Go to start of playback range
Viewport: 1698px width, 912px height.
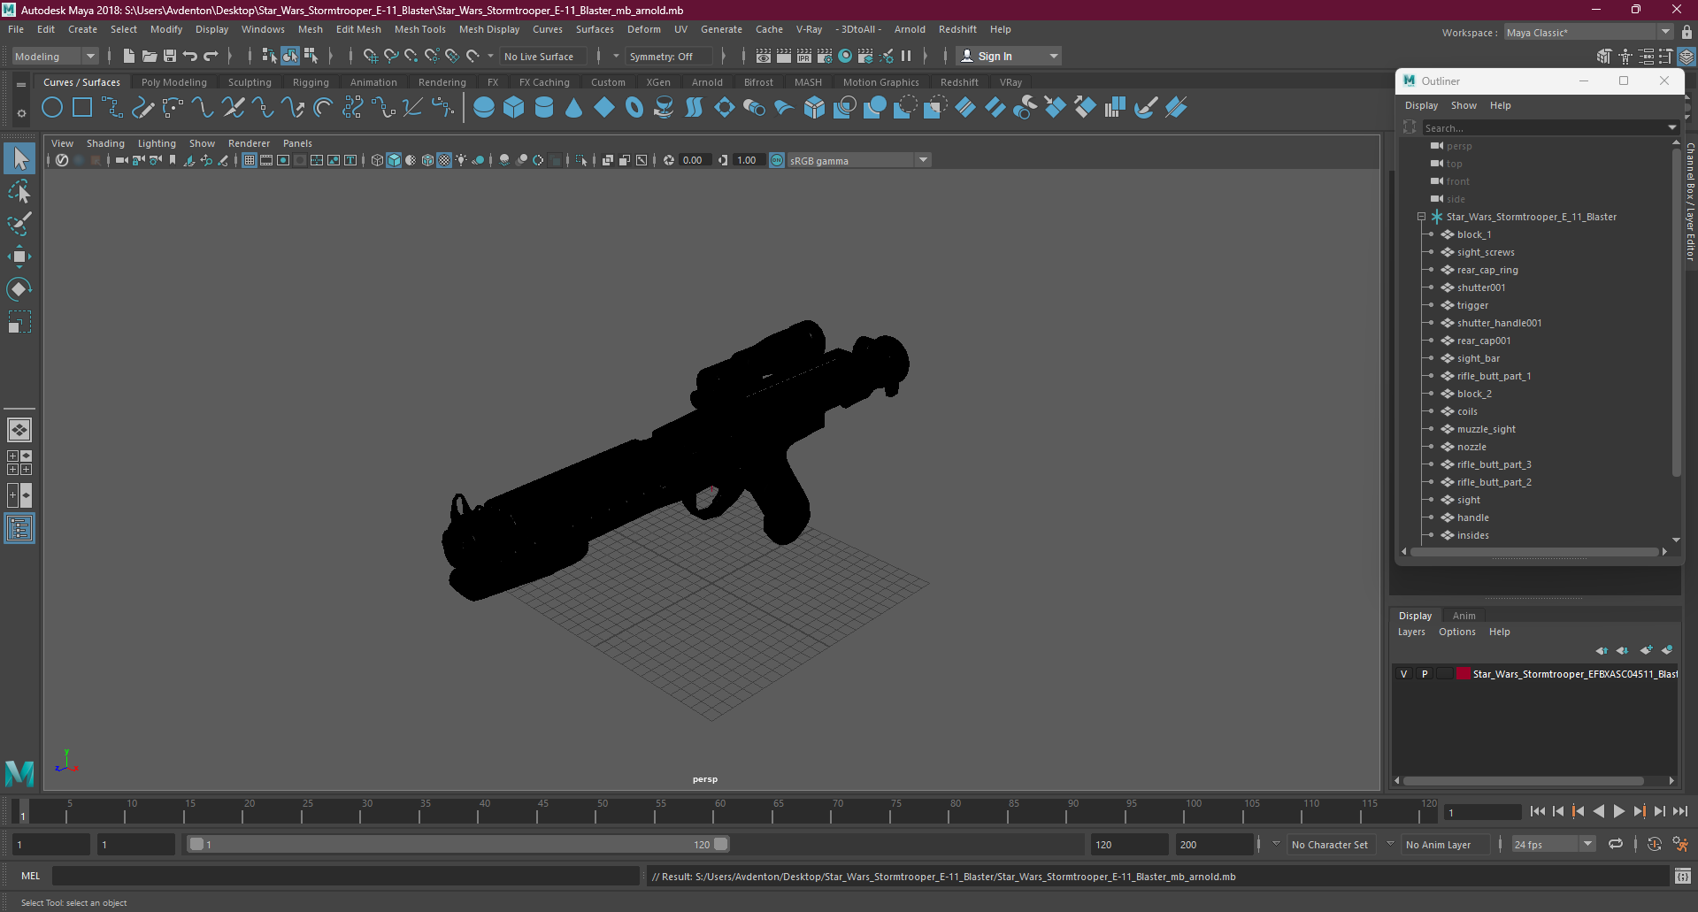[1538, 811]
